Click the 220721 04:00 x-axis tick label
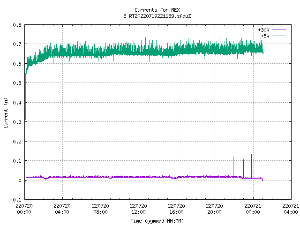The width and height of the screenshot is (300, 225). pos(291,209)
